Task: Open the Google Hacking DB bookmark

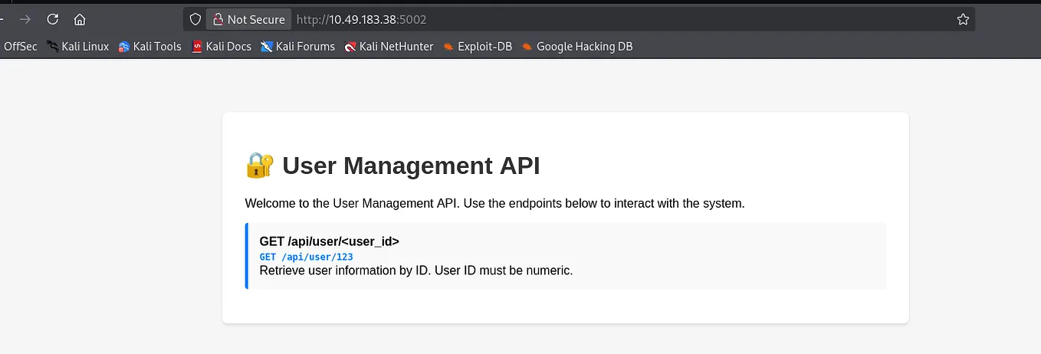Action: 577,47
